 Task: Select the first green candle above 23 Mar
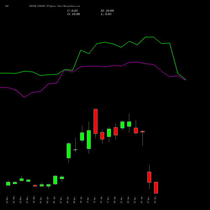[x=8, y=184]
